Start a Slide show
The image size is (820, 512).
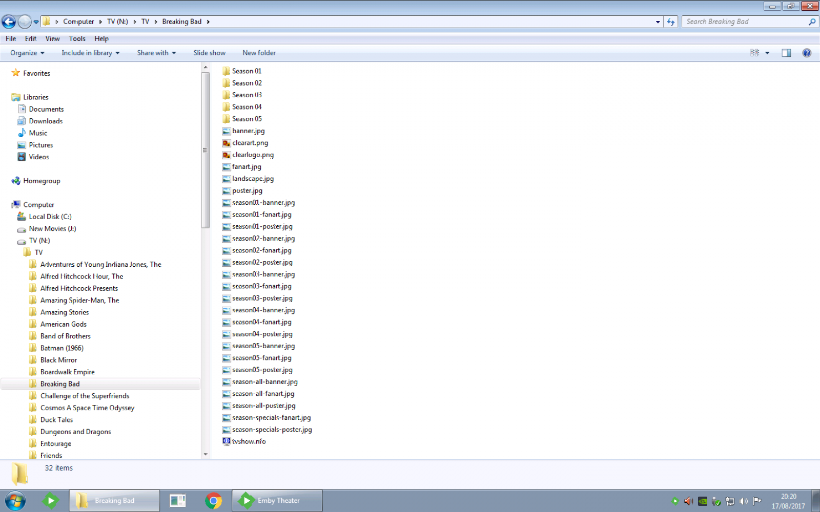coord(209,53)
